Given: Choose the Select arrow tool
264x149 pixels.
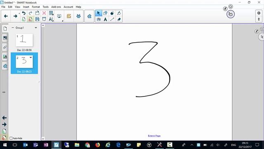Looking at the screenshot, I should tap(99, 13).
